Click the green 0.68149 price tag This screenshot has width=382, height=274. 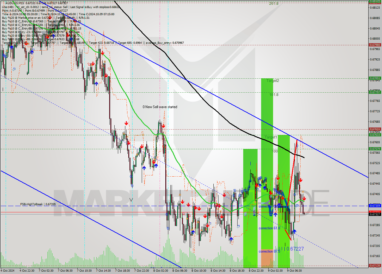coord(375,1)
